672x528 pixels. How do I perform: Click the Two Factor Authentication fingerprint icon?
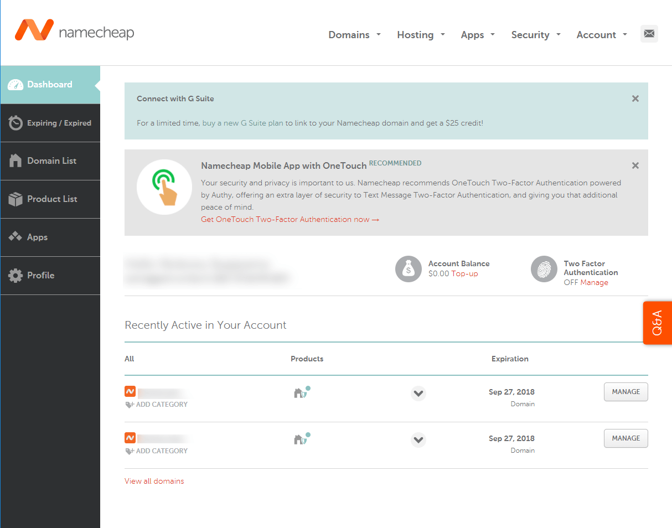tap(544, 269)
